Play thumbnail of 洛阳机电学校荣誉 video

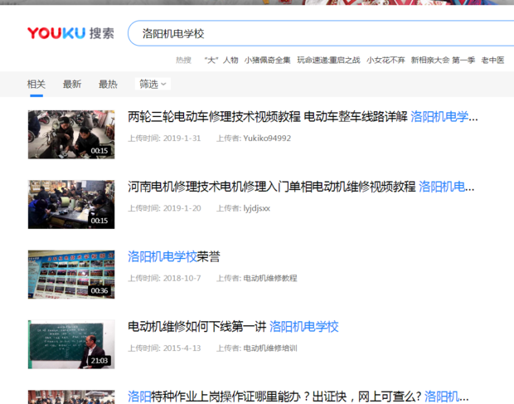(71, 275)
